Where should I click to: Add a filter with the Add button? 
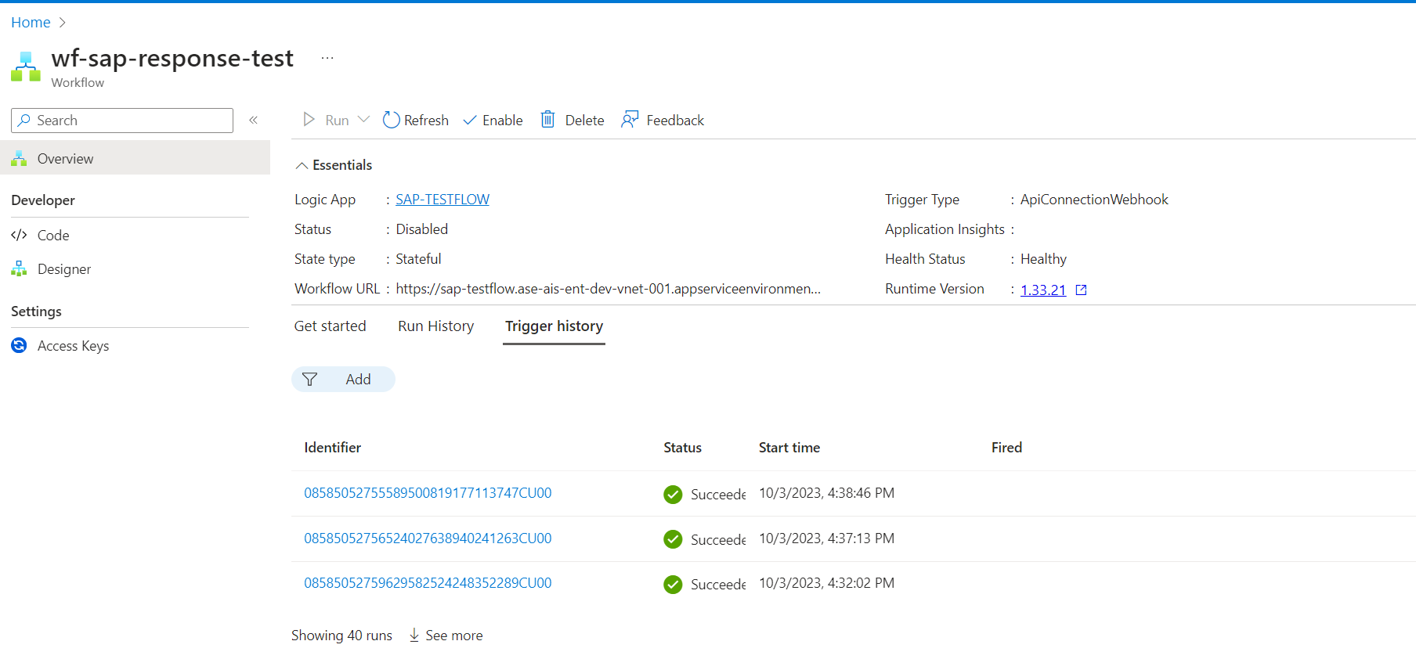pos(343,380)
